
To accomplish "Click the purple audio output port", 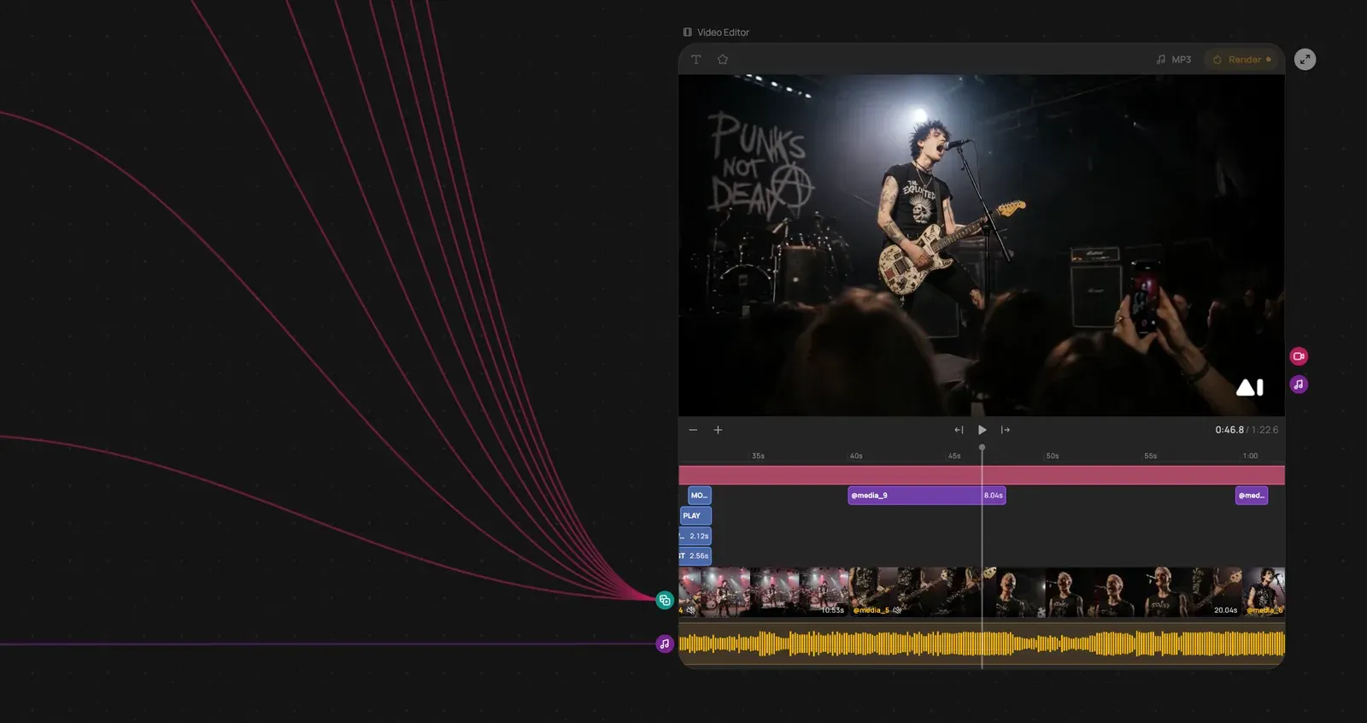I will pyautogui.click(x=1299, y=385).
